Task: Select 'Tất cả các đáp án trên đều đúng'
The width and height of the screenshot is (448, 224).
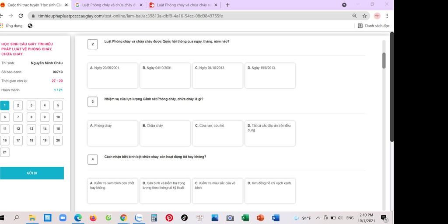Action: pyautogui.click(x=270, y=133)
